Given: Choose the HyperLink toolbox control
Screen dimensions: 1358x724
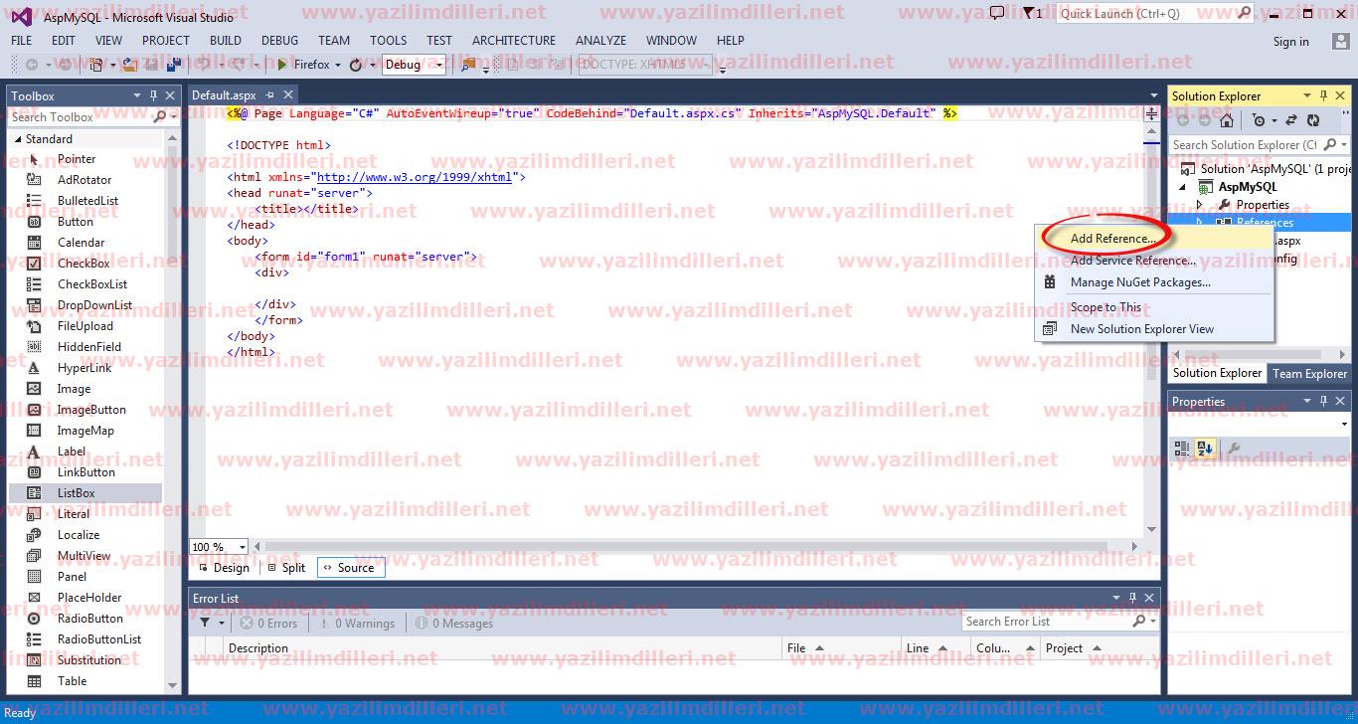Looking at the screenshot, I should (85, 368).
